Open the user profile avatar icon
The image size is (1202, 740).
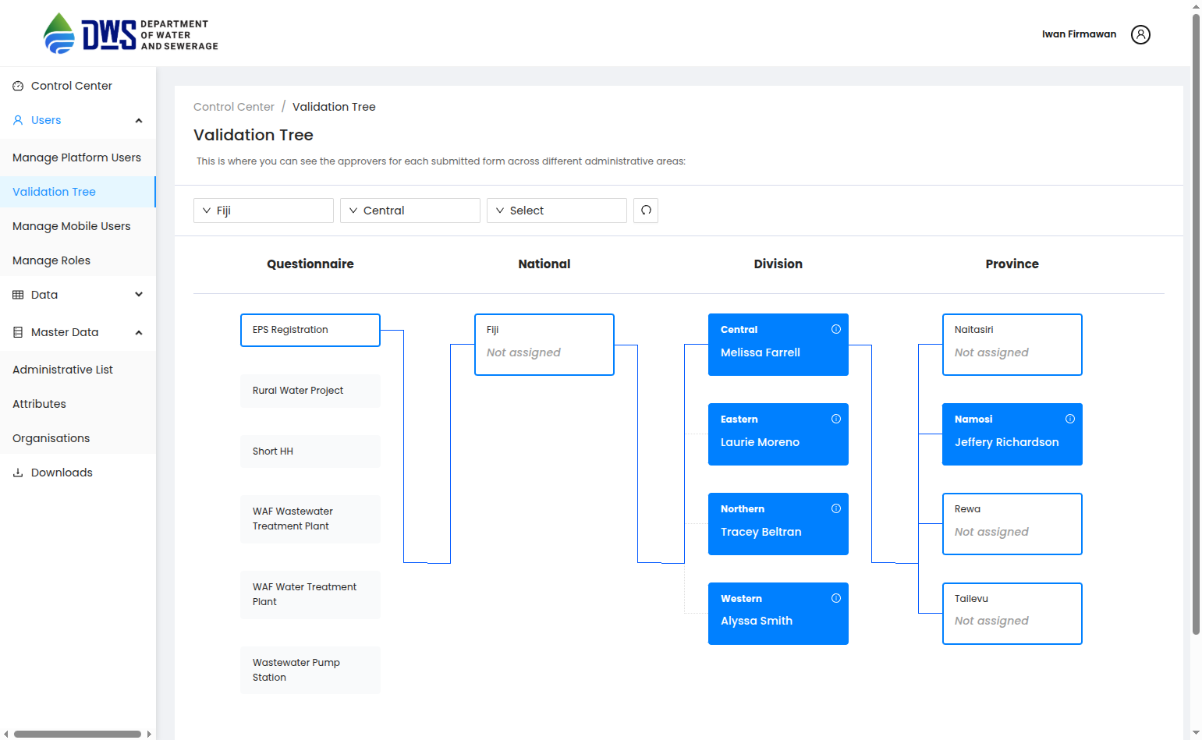pyautogui.click(x=1140, y=34)
